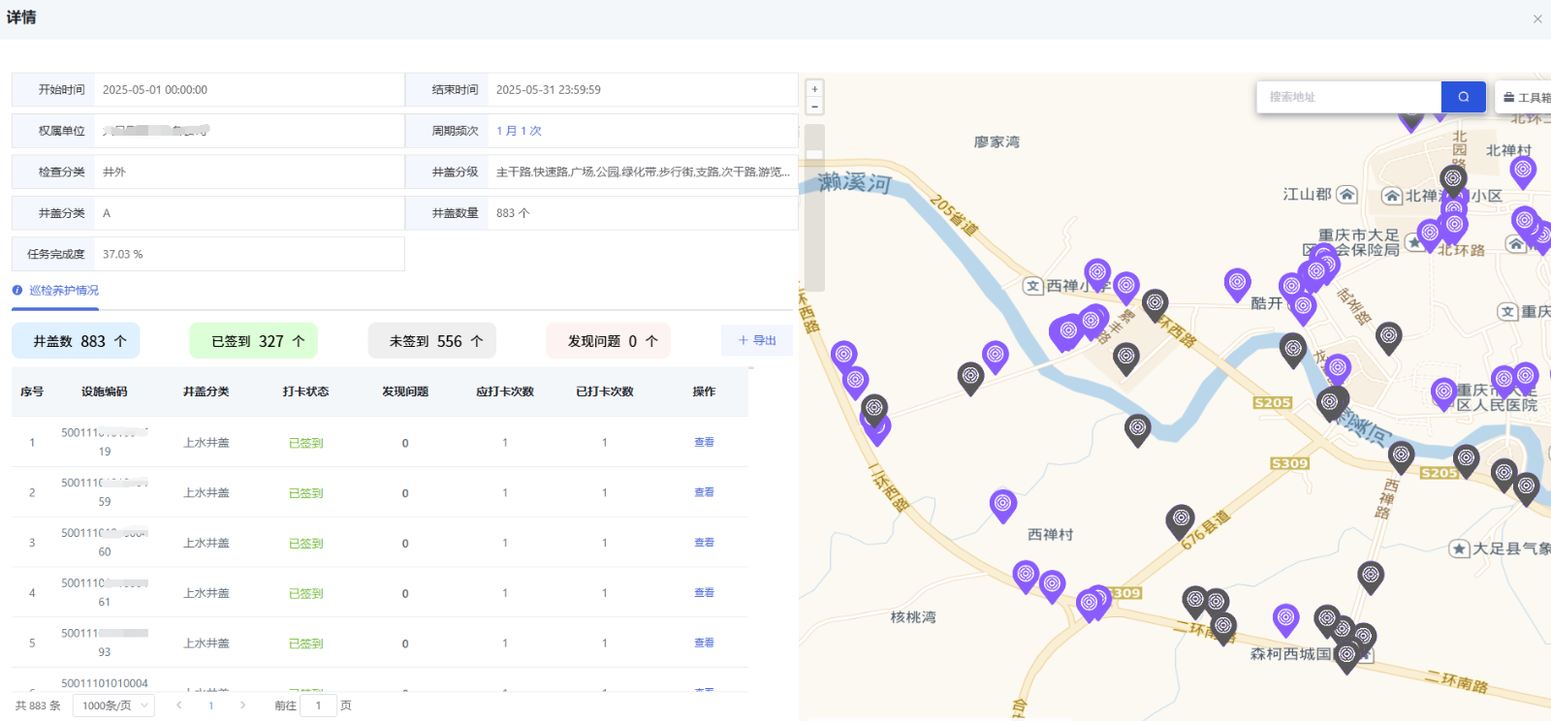Select the 井盖数 883 summary card
This screenshot has height=721, width=1551.
pyautogui.click(x=76, y=341)
